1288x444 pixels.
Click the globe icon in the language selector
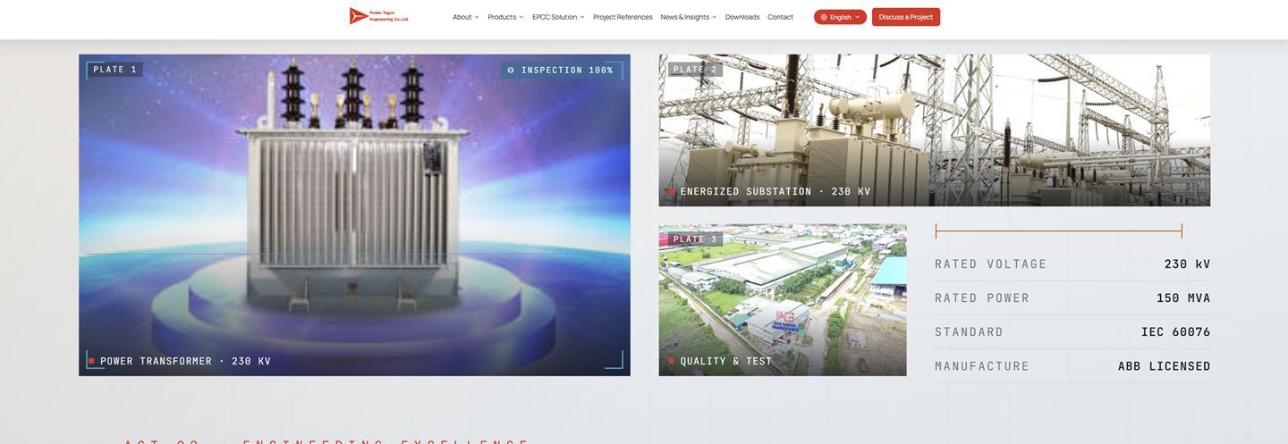(824, 17)
